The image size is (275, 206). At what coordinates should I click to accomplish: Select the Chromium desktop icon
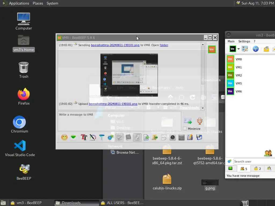coord(19,124)
